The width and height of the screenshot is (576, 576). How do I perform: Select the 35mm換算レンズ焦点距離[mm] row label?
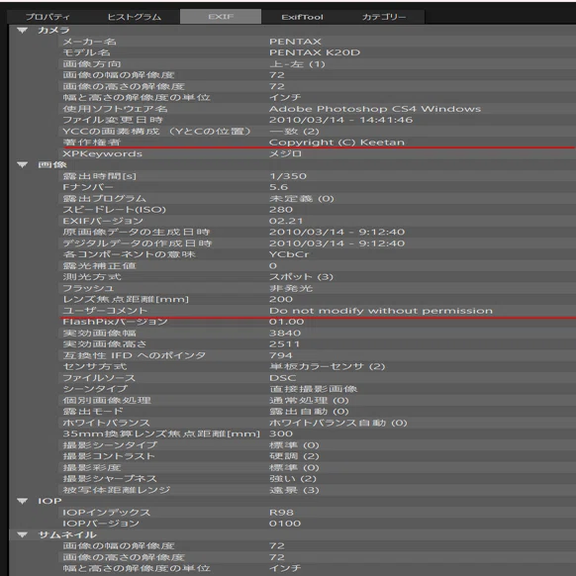pos(161,433)
